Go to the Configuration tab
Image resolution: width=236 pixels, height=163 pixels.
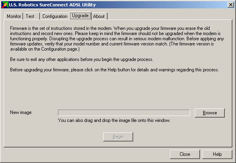pos(55,16)
